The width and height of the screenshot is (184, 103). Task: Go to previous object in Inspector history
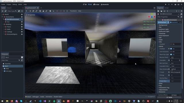[x=176, y=11]
